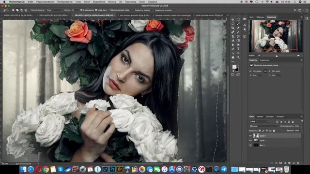Expand layer opacity slider arrow
The height and width of the screenshot is (174, 310).
[301, 126]
